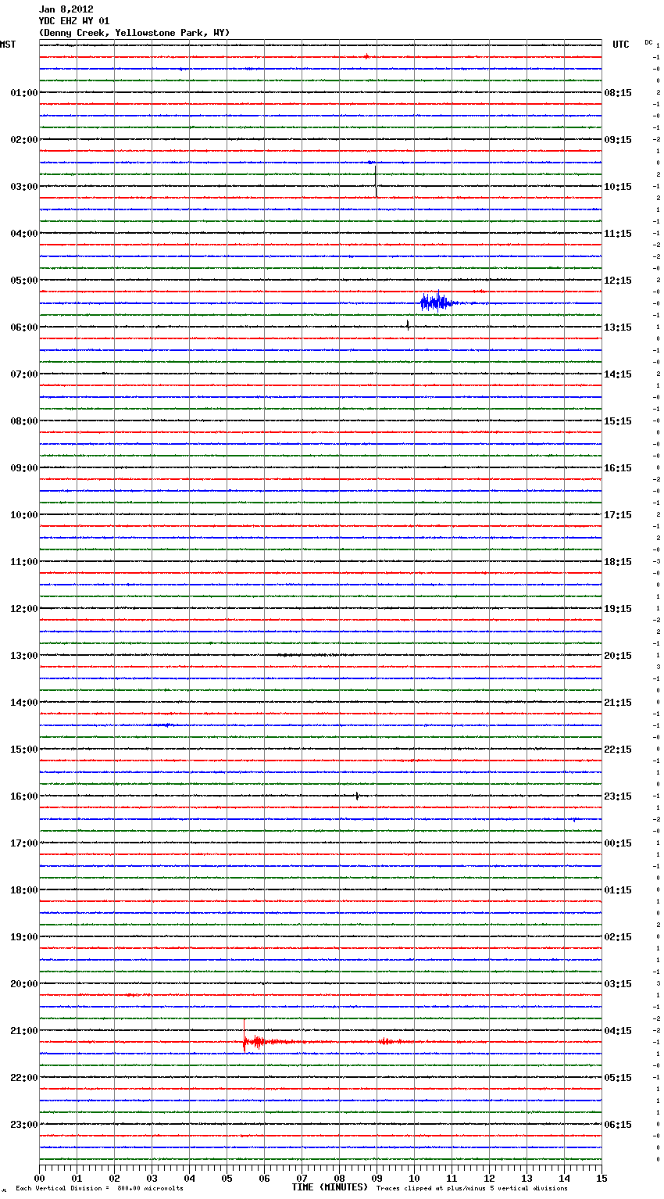
Task: Click the 15:15 UTC time label
Action: pyautogui.click(x=618, y=421)
